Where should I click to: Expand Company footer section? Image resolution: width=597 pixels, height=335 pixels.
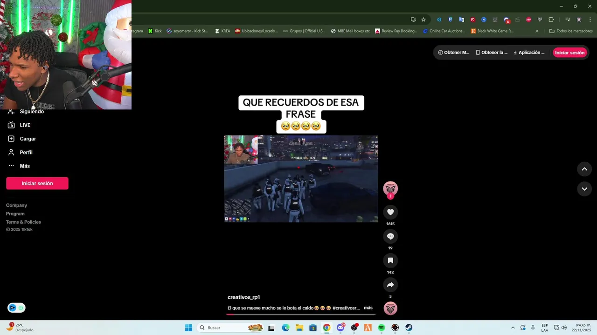tap(16, 205)
